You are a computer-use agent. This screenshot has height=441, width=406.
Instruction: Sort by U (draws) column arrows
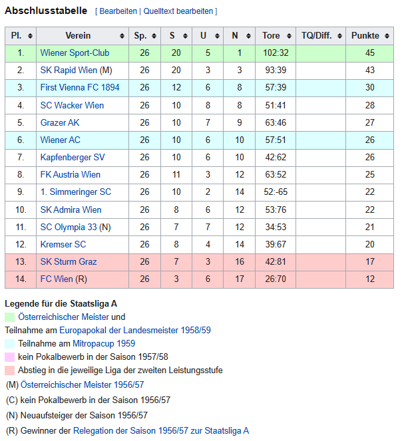[x=218, y=36]
